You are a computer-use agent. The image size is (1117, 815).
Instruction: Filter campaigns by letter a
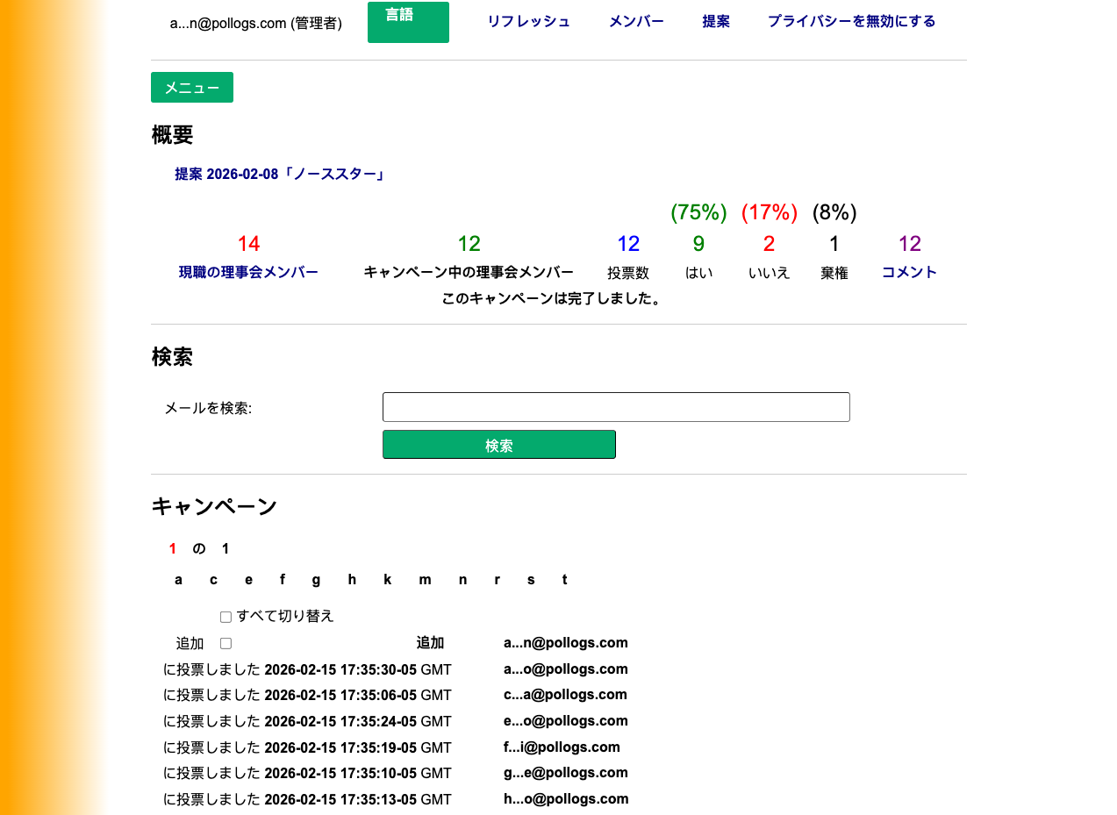[x=178, y=580]
